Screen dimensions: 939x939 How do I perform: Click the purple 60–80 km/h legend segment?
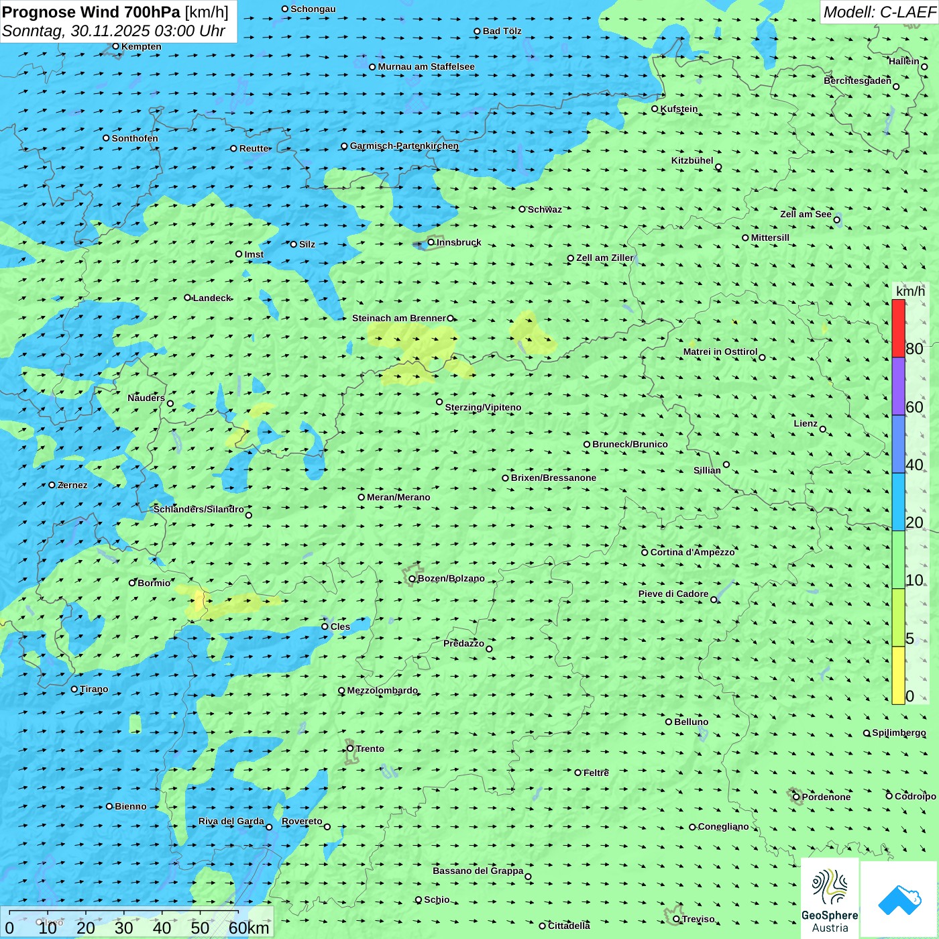(898, 386)
